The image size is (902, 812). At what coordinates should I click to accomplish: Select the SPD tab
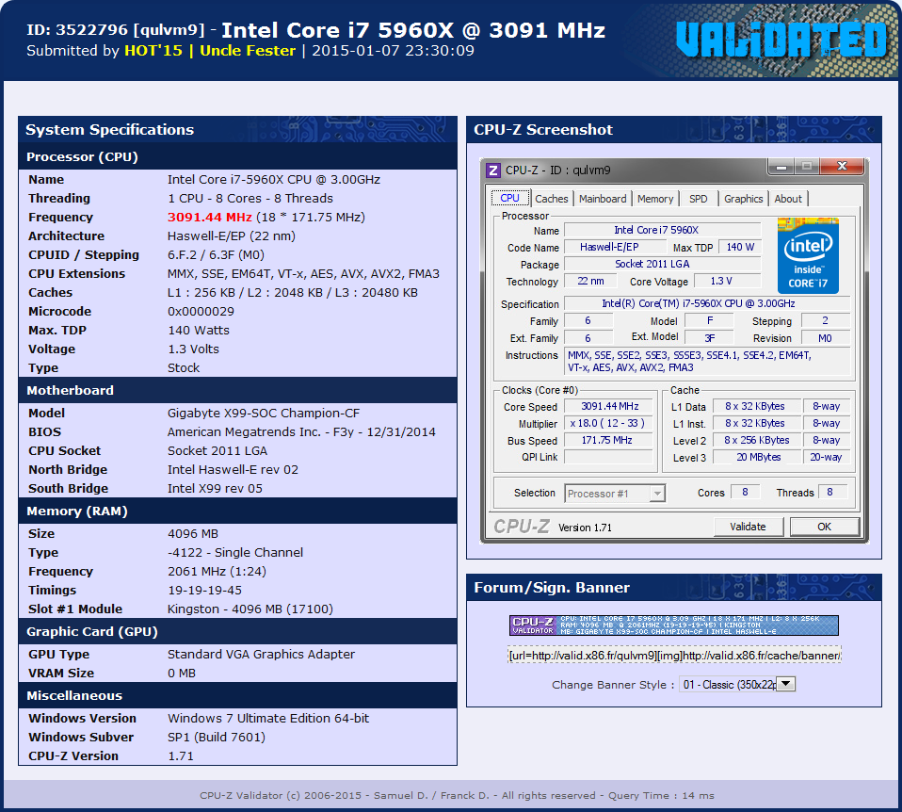click(x=699, y=199)
